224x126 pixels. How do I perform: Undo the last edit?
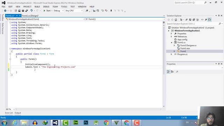(x=31, y=11)
